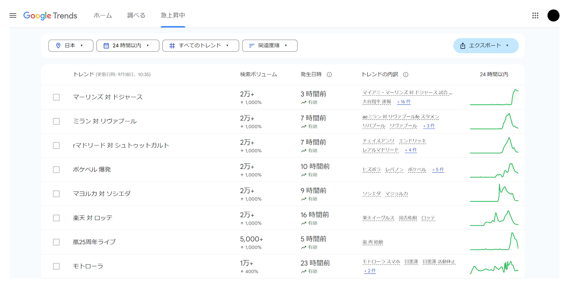Open query レアルマドリード
The image size is (569, 288).
(381, 150)
